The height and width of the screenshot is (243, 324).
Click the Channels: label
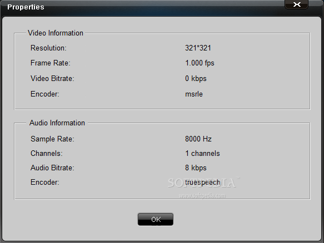pyautogui.click(x=47, y=154)
